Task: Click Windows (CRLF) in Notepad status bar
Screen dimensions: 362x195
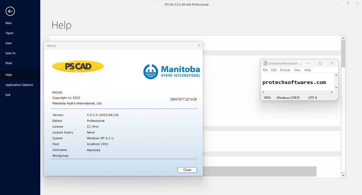Action: coord(288,98)
